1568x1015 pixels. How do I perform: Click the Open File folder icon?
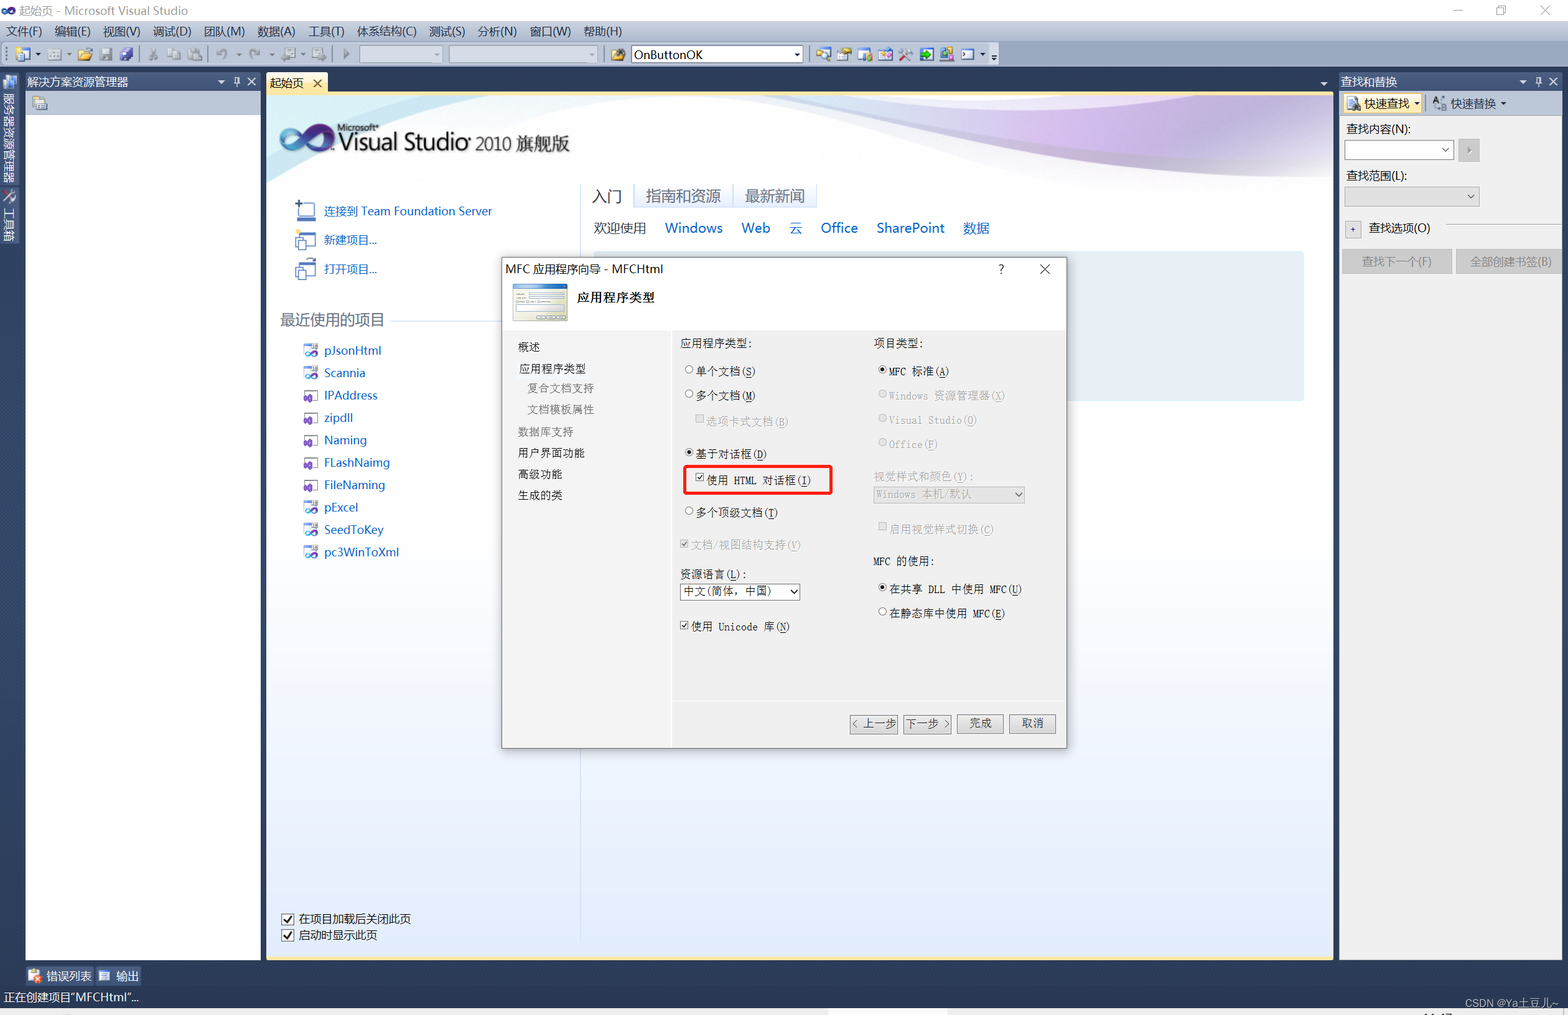pyautogui.click(x=85, y=55)
